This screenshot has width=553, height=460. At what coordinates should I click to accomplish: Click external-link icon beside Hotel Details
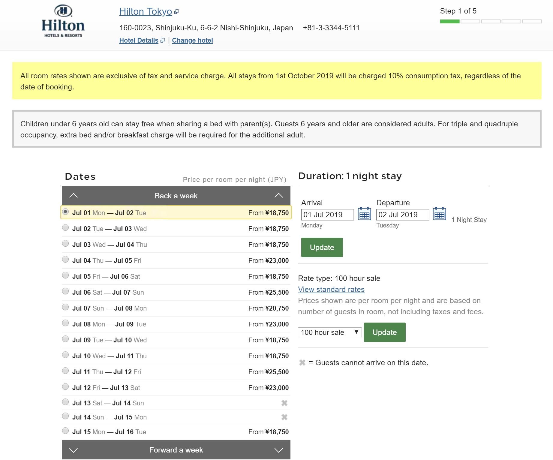coord(163,41)
